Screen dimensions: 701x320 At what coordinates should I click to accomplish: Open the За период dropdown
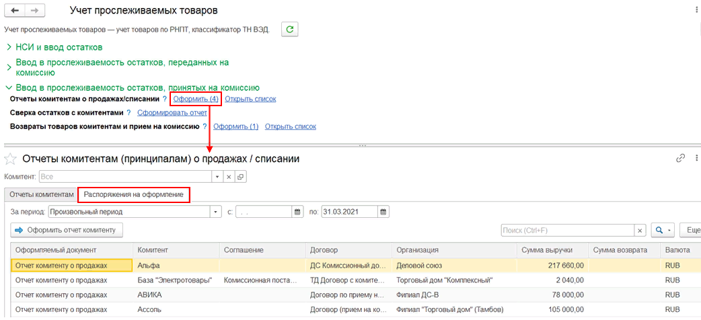tap(215, 212)
